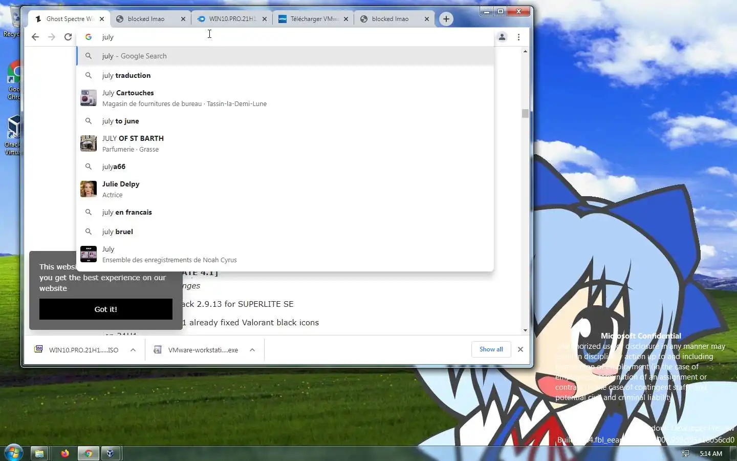Accept cookies with the 'Got it!' button
The height and width of the screenshot is (461, 737).
pyautogui.click(x=106, y=309)
